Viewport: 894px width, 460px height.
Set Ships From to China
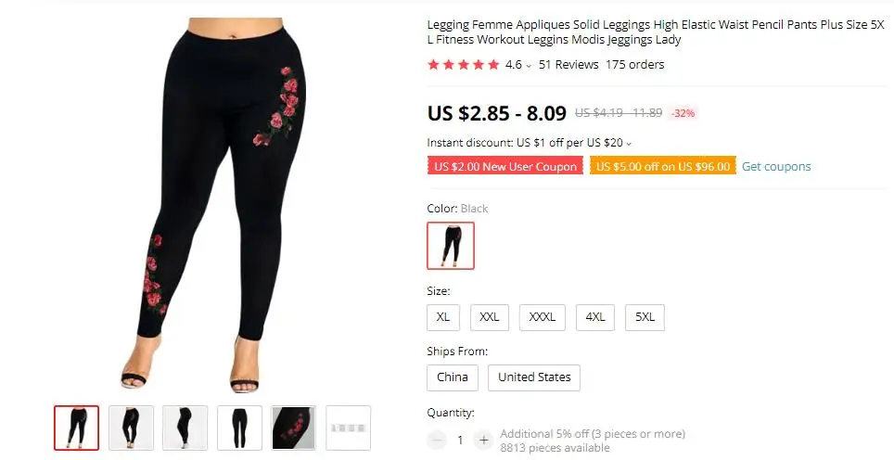coord(453,377)
